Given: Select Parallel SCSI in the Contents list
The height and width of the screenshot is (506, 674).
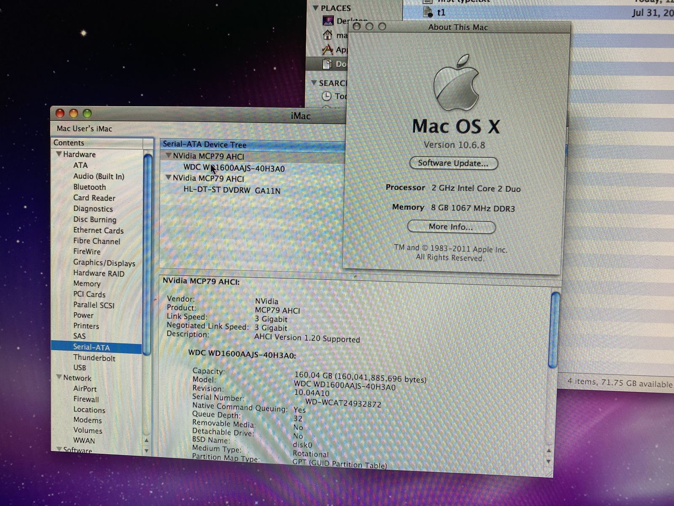Looking at the screenshot, I should (x=94, y=305).
